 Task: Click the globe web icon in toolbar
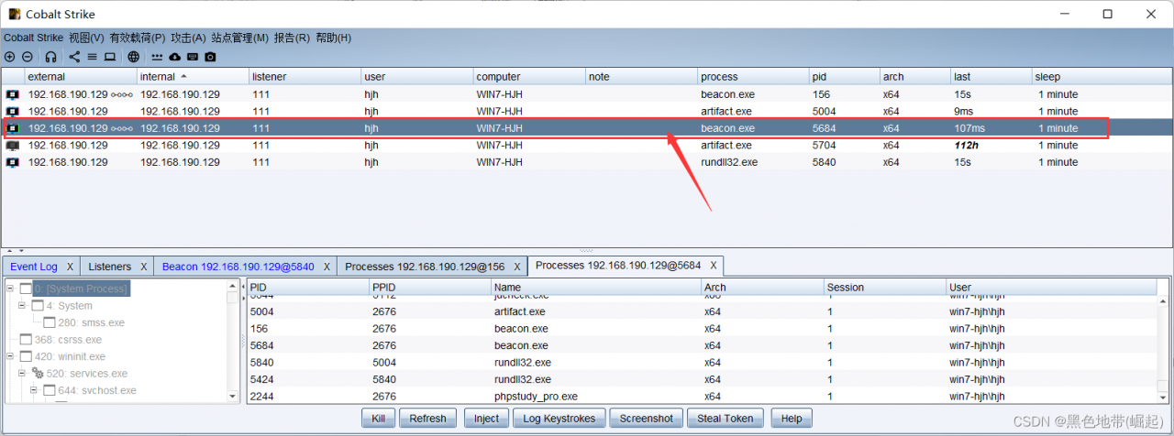pos(133,57)
